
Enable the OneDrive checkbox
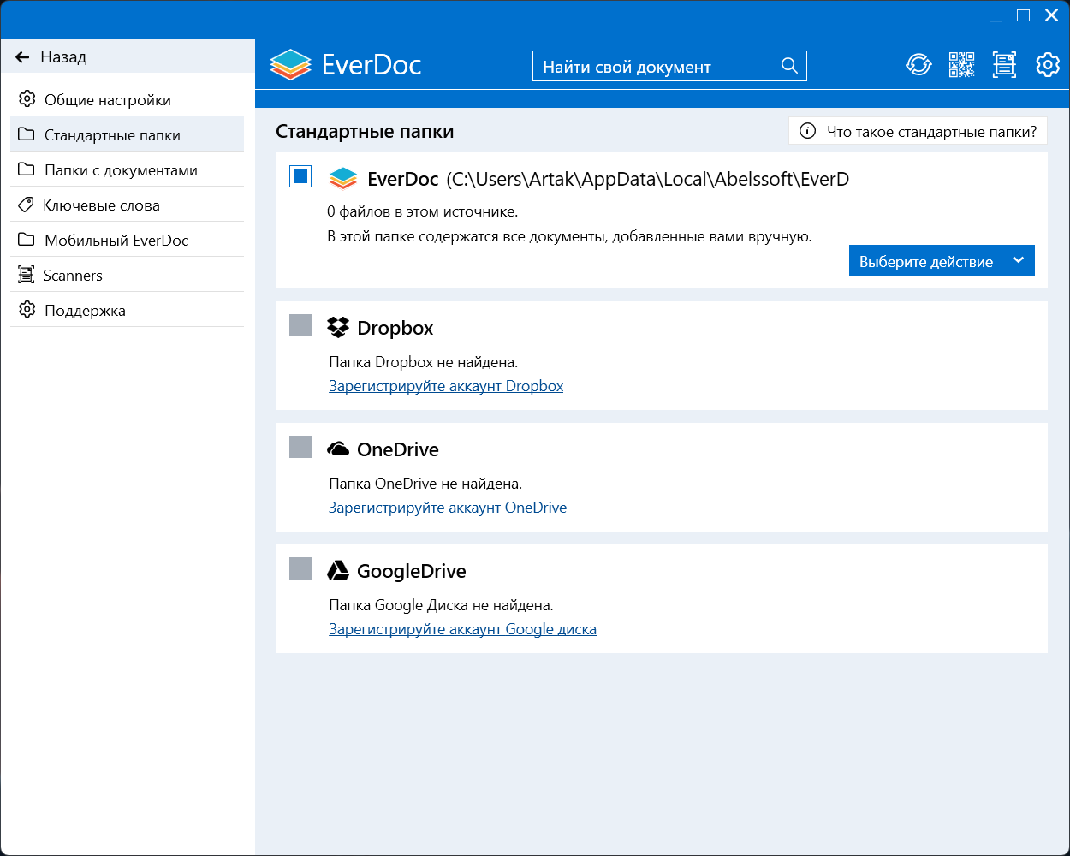tap(300, 447)
